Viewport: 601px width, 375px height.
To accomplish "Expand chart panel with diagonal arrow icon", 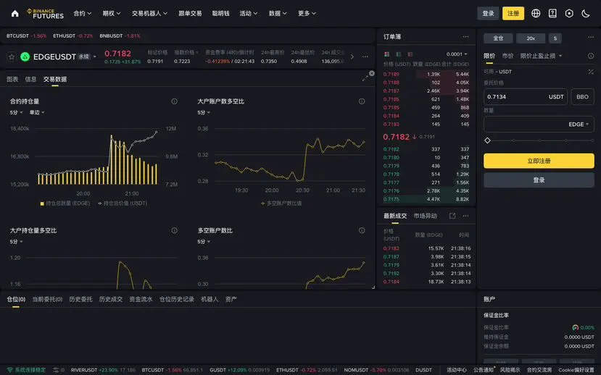I will pyautogui.click(x=365, y=78).
